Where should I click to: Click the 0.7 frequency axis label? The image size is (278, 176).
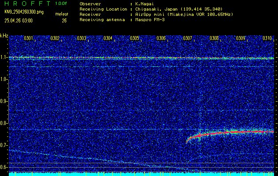(4, 145)
